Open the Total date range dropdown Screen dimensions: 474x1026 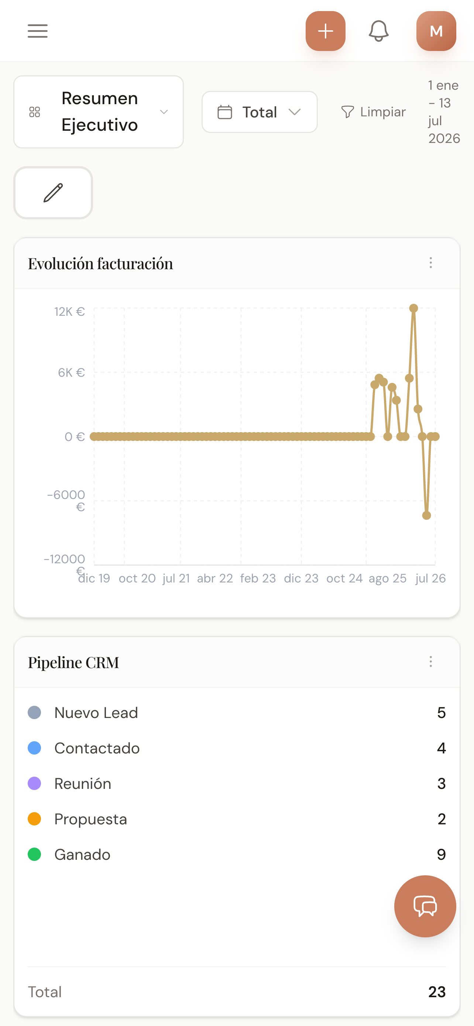260,112
